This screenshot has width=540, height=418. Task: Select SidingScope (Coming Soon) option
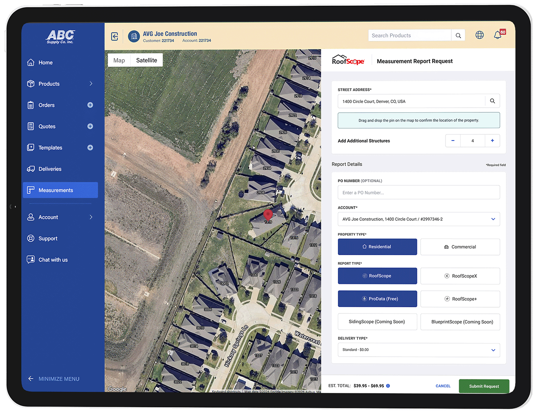[377, 322]
